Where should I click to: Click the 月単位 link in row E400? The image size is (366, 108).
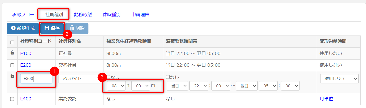click(326, 99)
